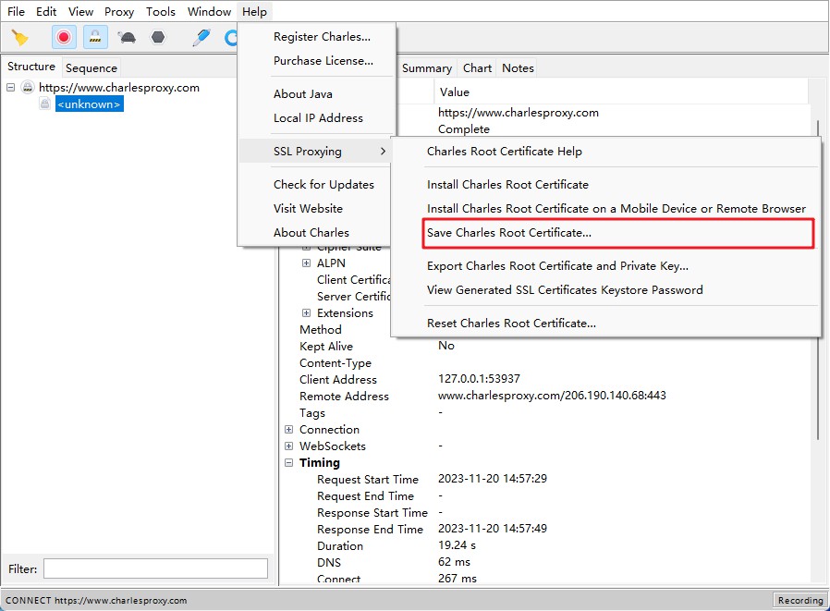Choose Register Charles... from Help menu

coord(322,37)
